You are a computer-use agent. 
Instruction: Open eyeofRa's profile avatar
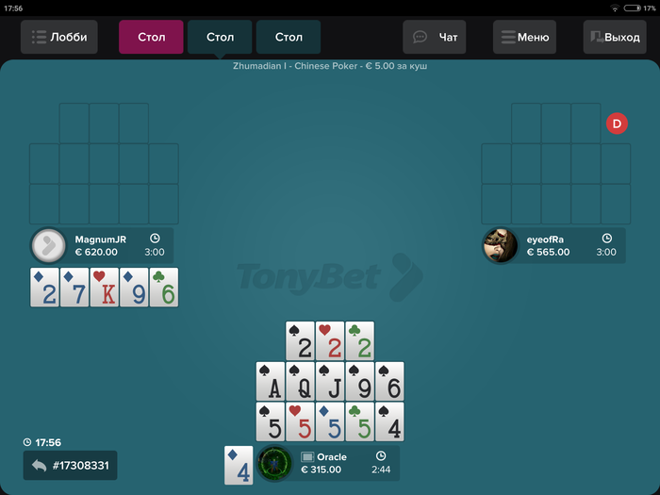(x=501, y=245)
